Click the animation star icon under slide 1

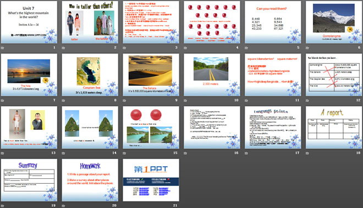(x=2, y=48)
